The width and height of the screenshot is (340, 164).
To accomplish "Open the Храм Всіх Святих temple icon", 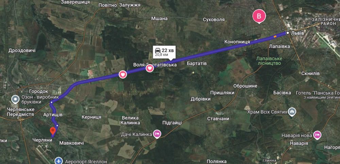I will (x=292, y=112).
